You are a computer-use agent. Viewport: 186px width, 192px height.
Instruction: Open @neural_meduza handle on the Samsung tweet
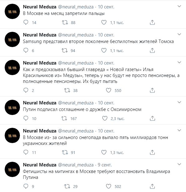click(76, 35)
